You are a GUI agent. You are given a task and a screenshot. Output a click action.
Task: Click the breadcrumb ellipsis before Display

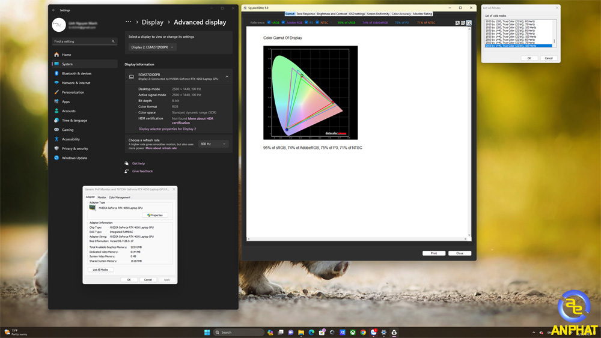[129, 22]
